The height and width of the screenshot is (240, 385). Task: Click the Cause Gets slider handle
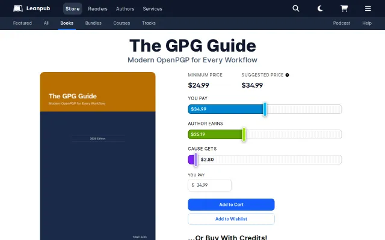196,160
